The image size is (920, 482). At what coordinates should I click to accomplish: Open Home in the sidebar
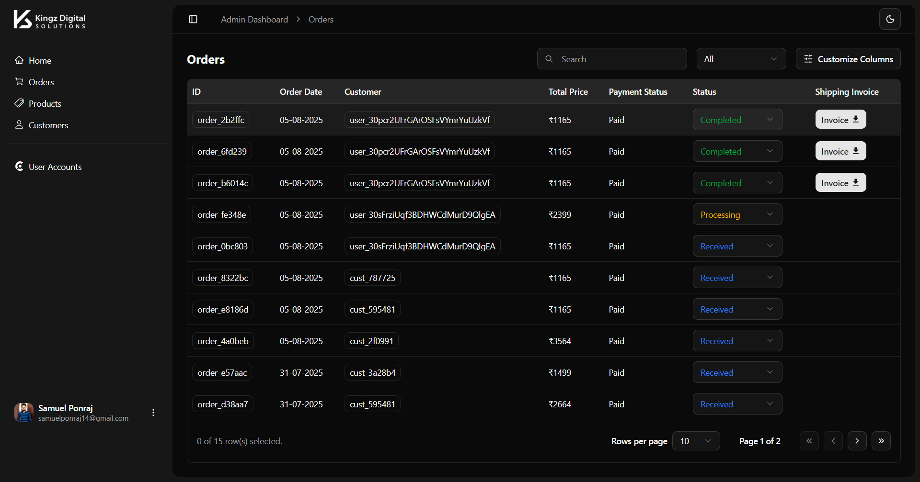[x=40, y=61]
